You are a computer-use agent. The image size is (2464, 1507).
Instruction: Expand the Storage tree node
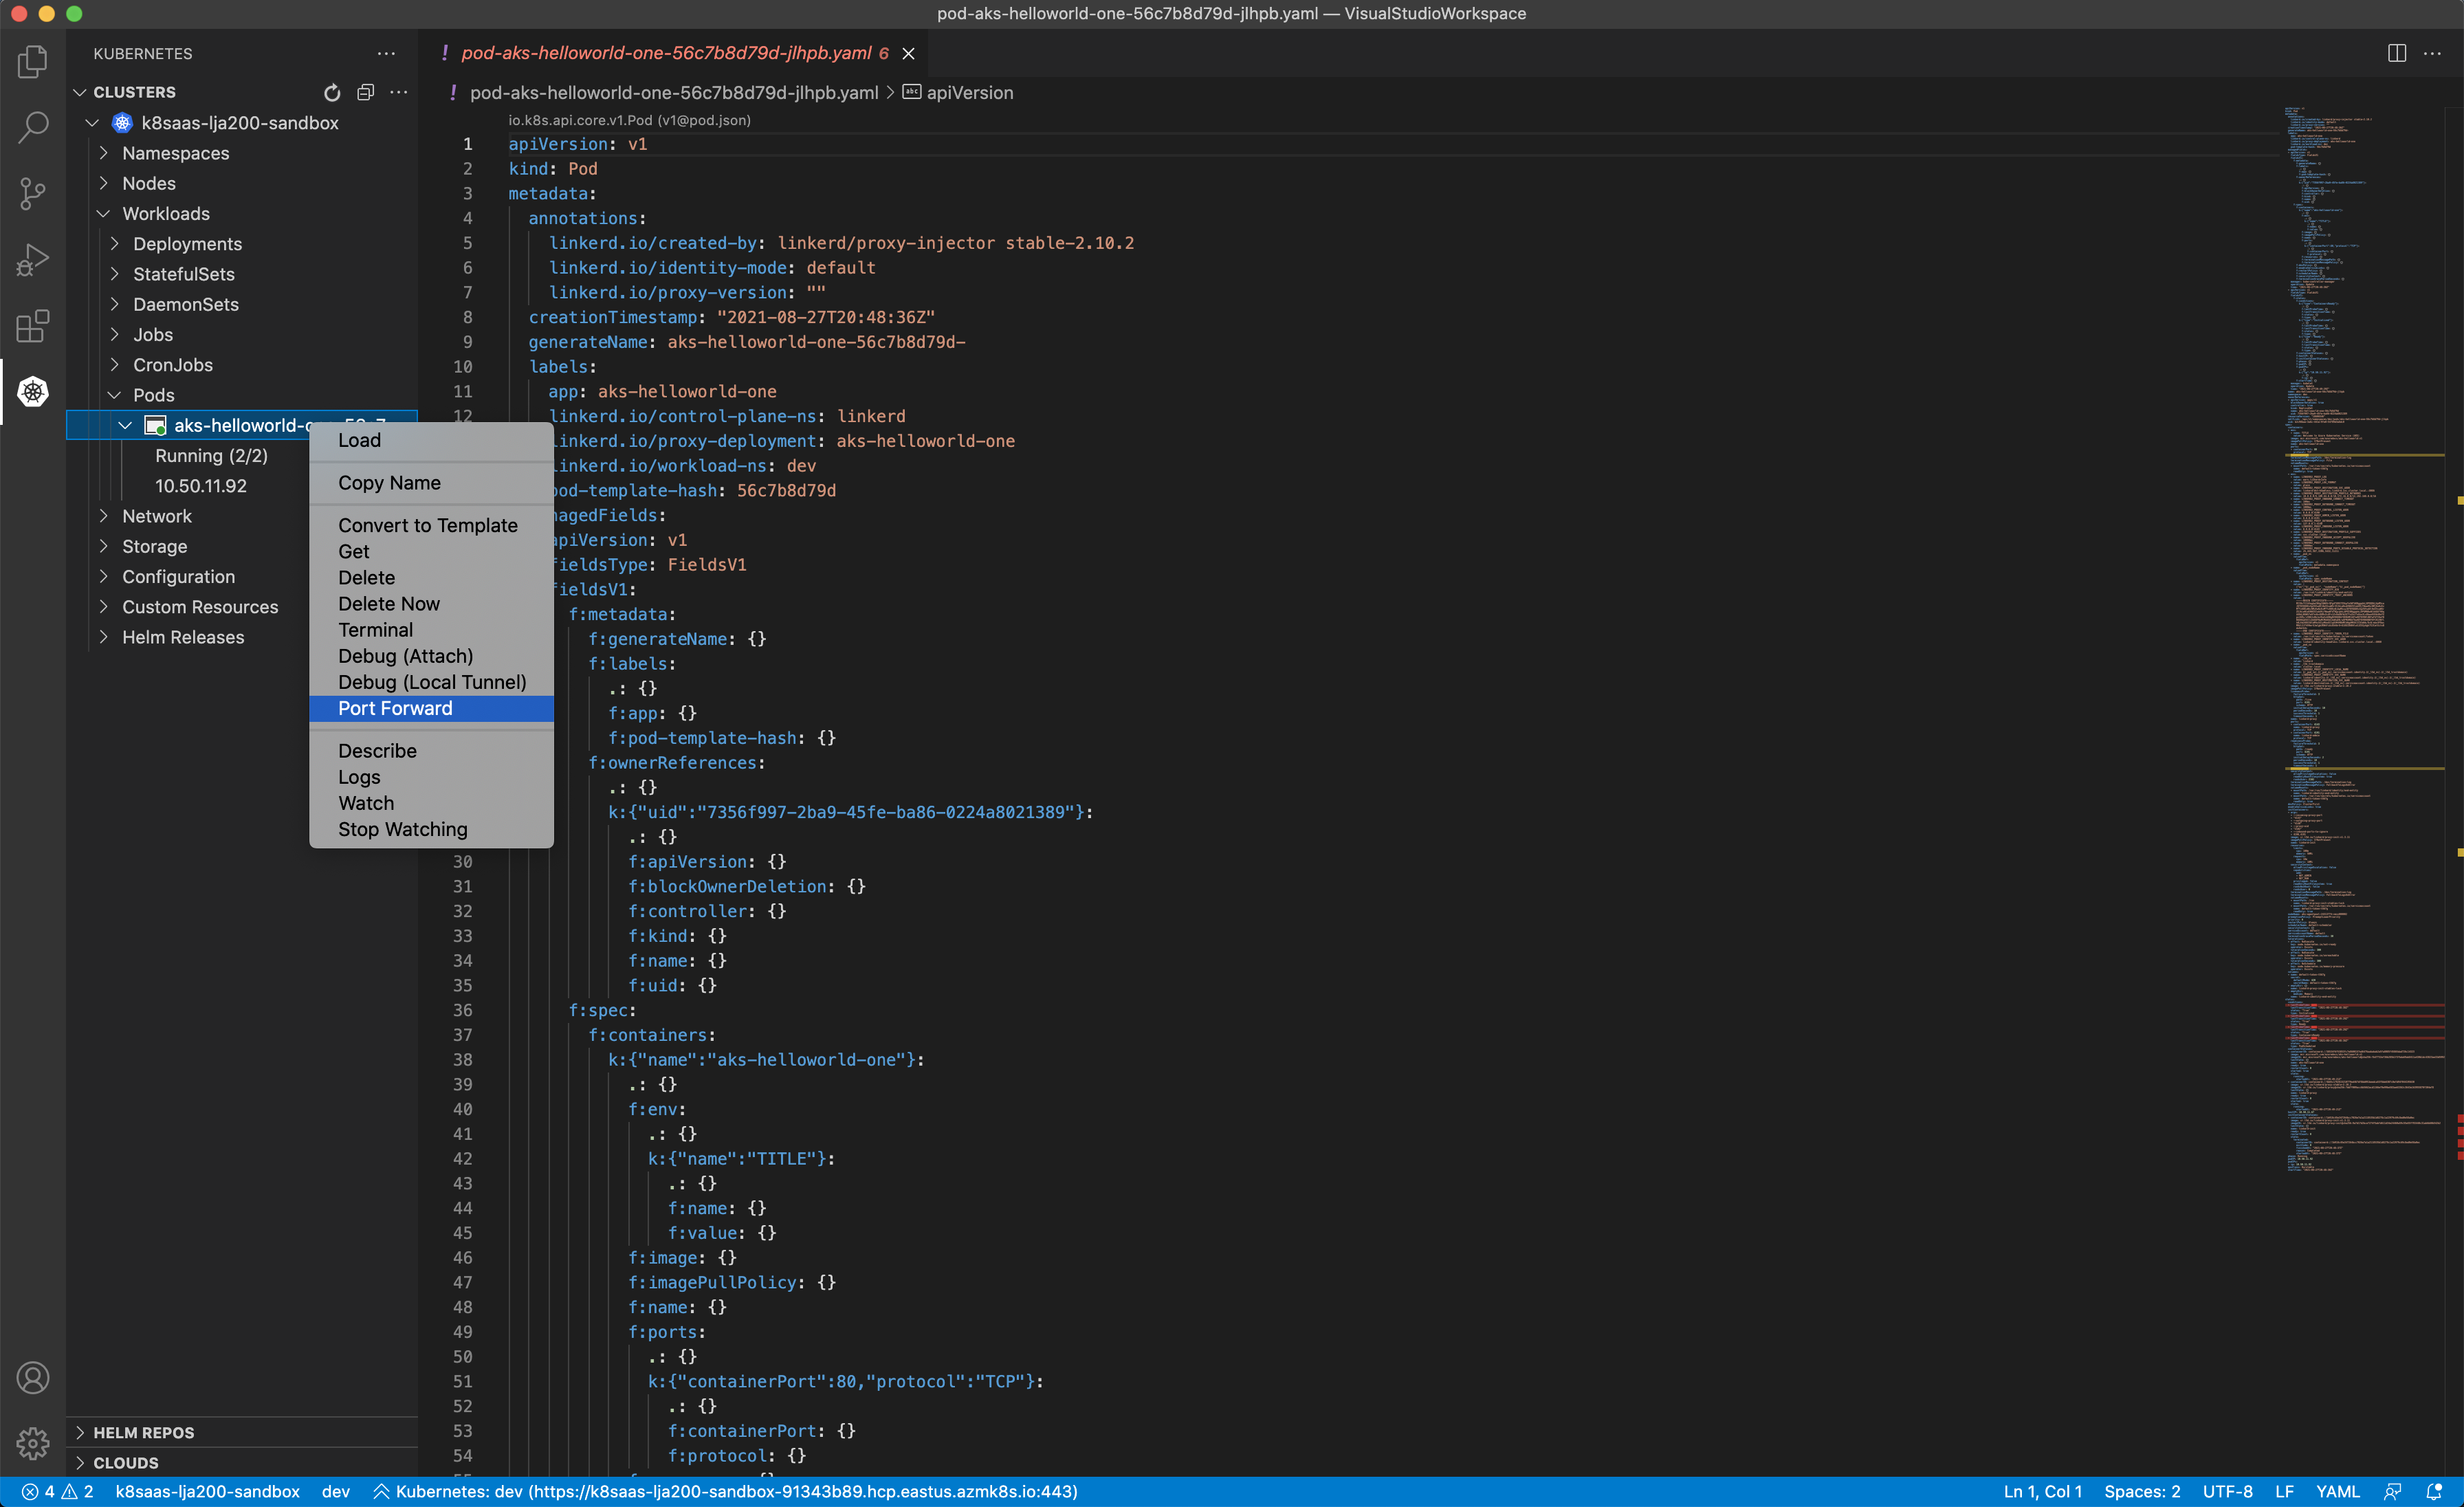click(x=103, y=547)
